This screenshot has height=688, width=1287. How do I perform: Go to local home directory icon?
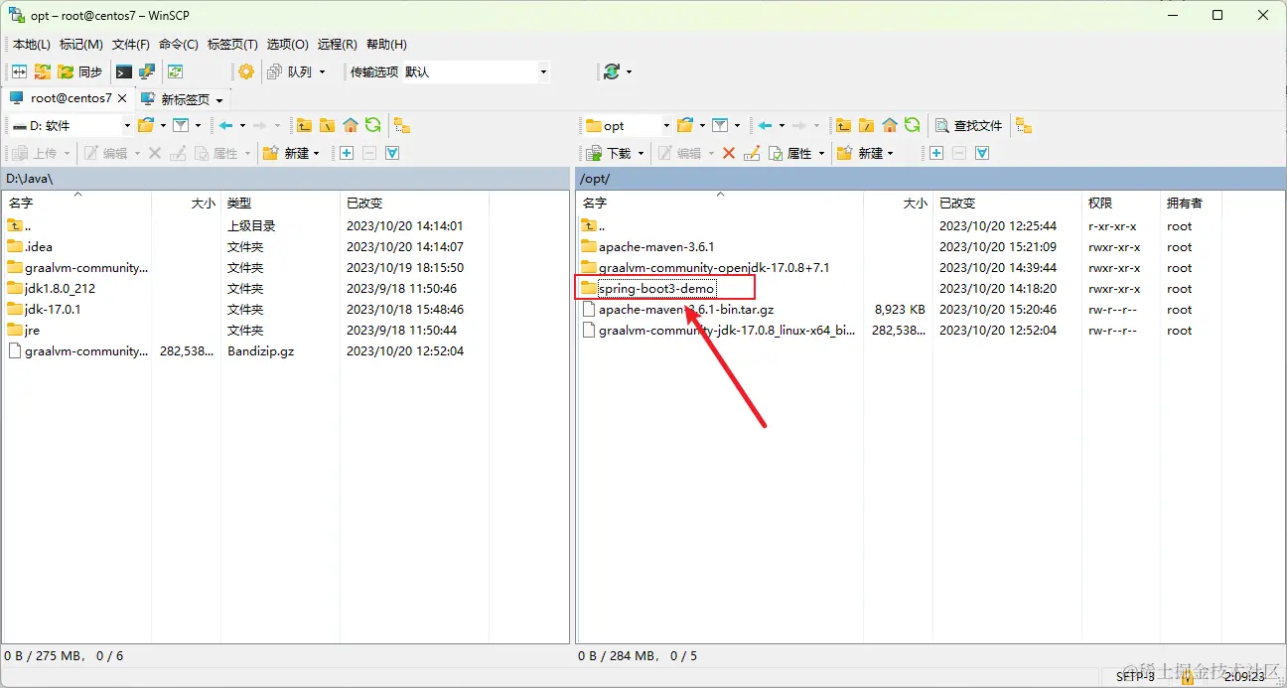click(350, 125)
